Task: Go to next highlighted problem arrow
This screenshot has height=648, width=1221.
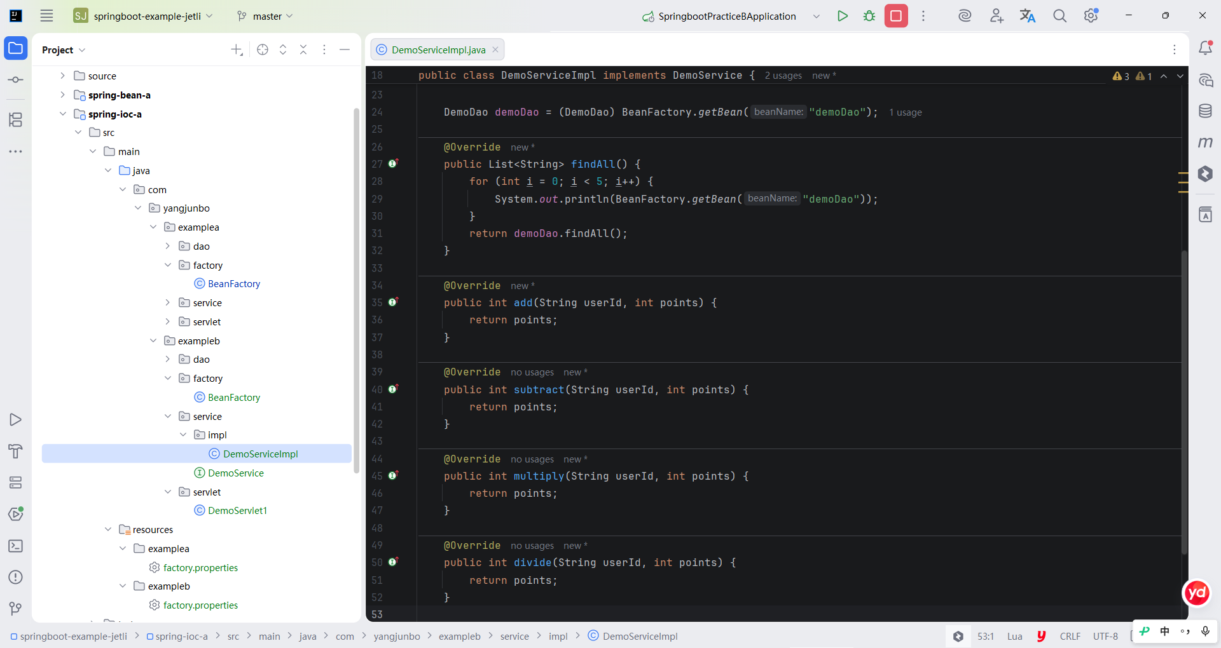Action: click(1180, 76)
